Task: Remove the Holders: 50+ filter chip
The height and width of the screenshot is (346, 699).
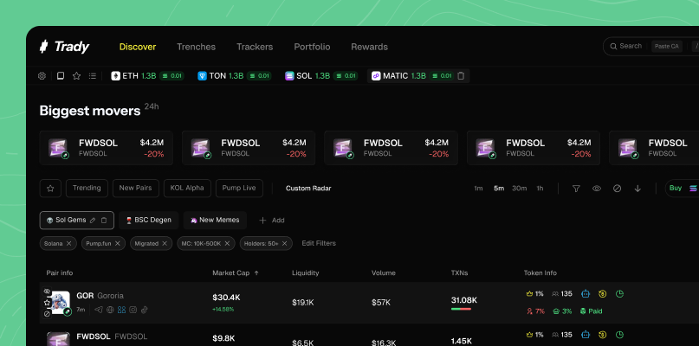Action: click(x=284, y=244)
